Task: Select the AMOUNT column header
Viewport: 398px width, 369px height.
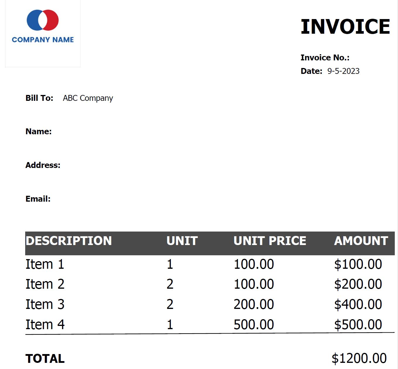Action: coord(361,241)
